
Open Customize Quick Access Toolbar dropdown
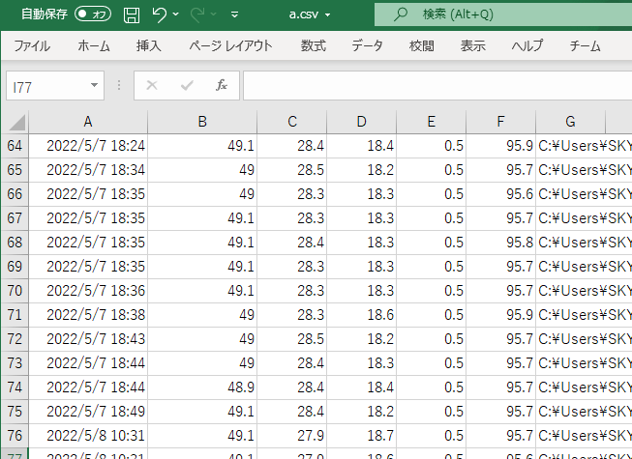pos(234,14)
